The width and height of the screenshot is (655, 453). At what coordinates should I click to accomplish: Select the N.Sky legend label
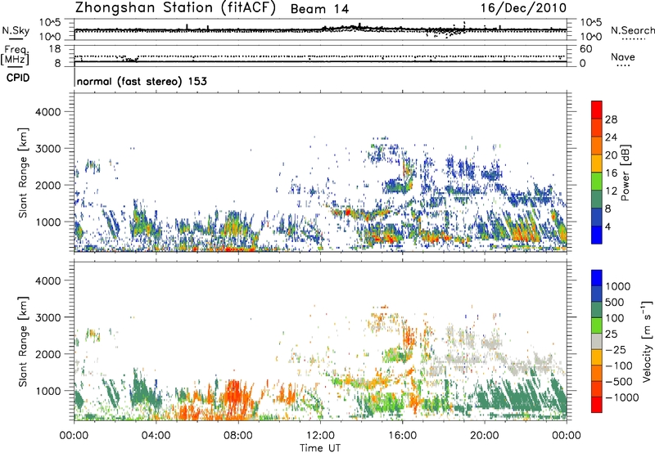[x=16, y=30]
